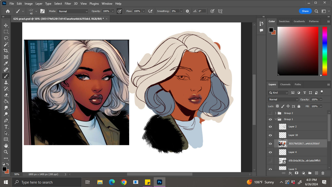Switch to the Channels tab
This screenshot has height=187, width=332.
pos(285,84)
